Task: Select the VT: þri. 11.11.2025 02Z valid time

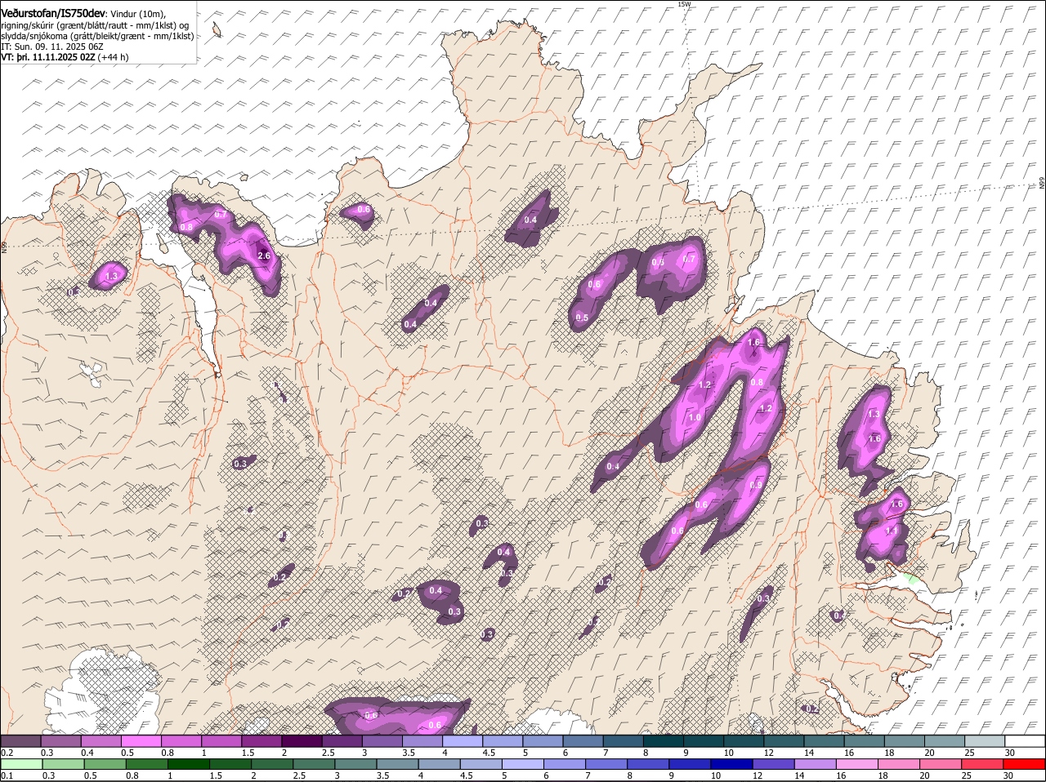Action: (x=48, y=57)
